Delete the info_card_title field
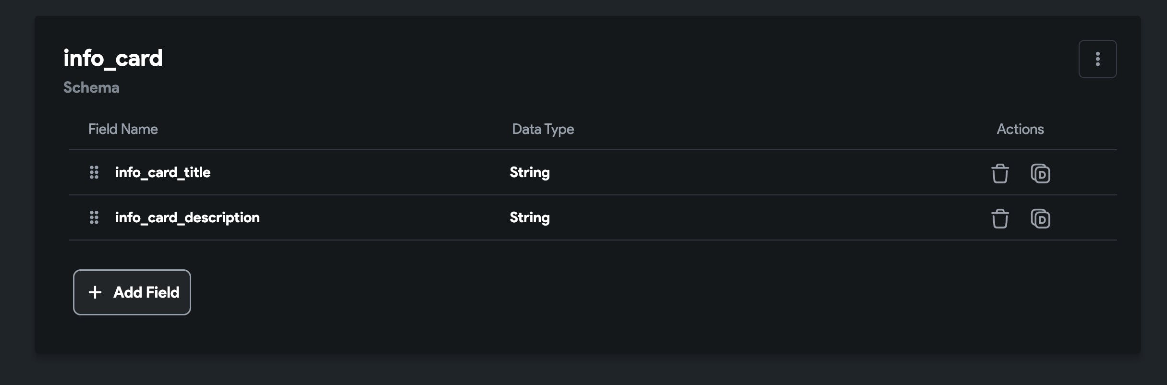The image size is (1167, 385). pyautogui.click(x=1000, y=173)
